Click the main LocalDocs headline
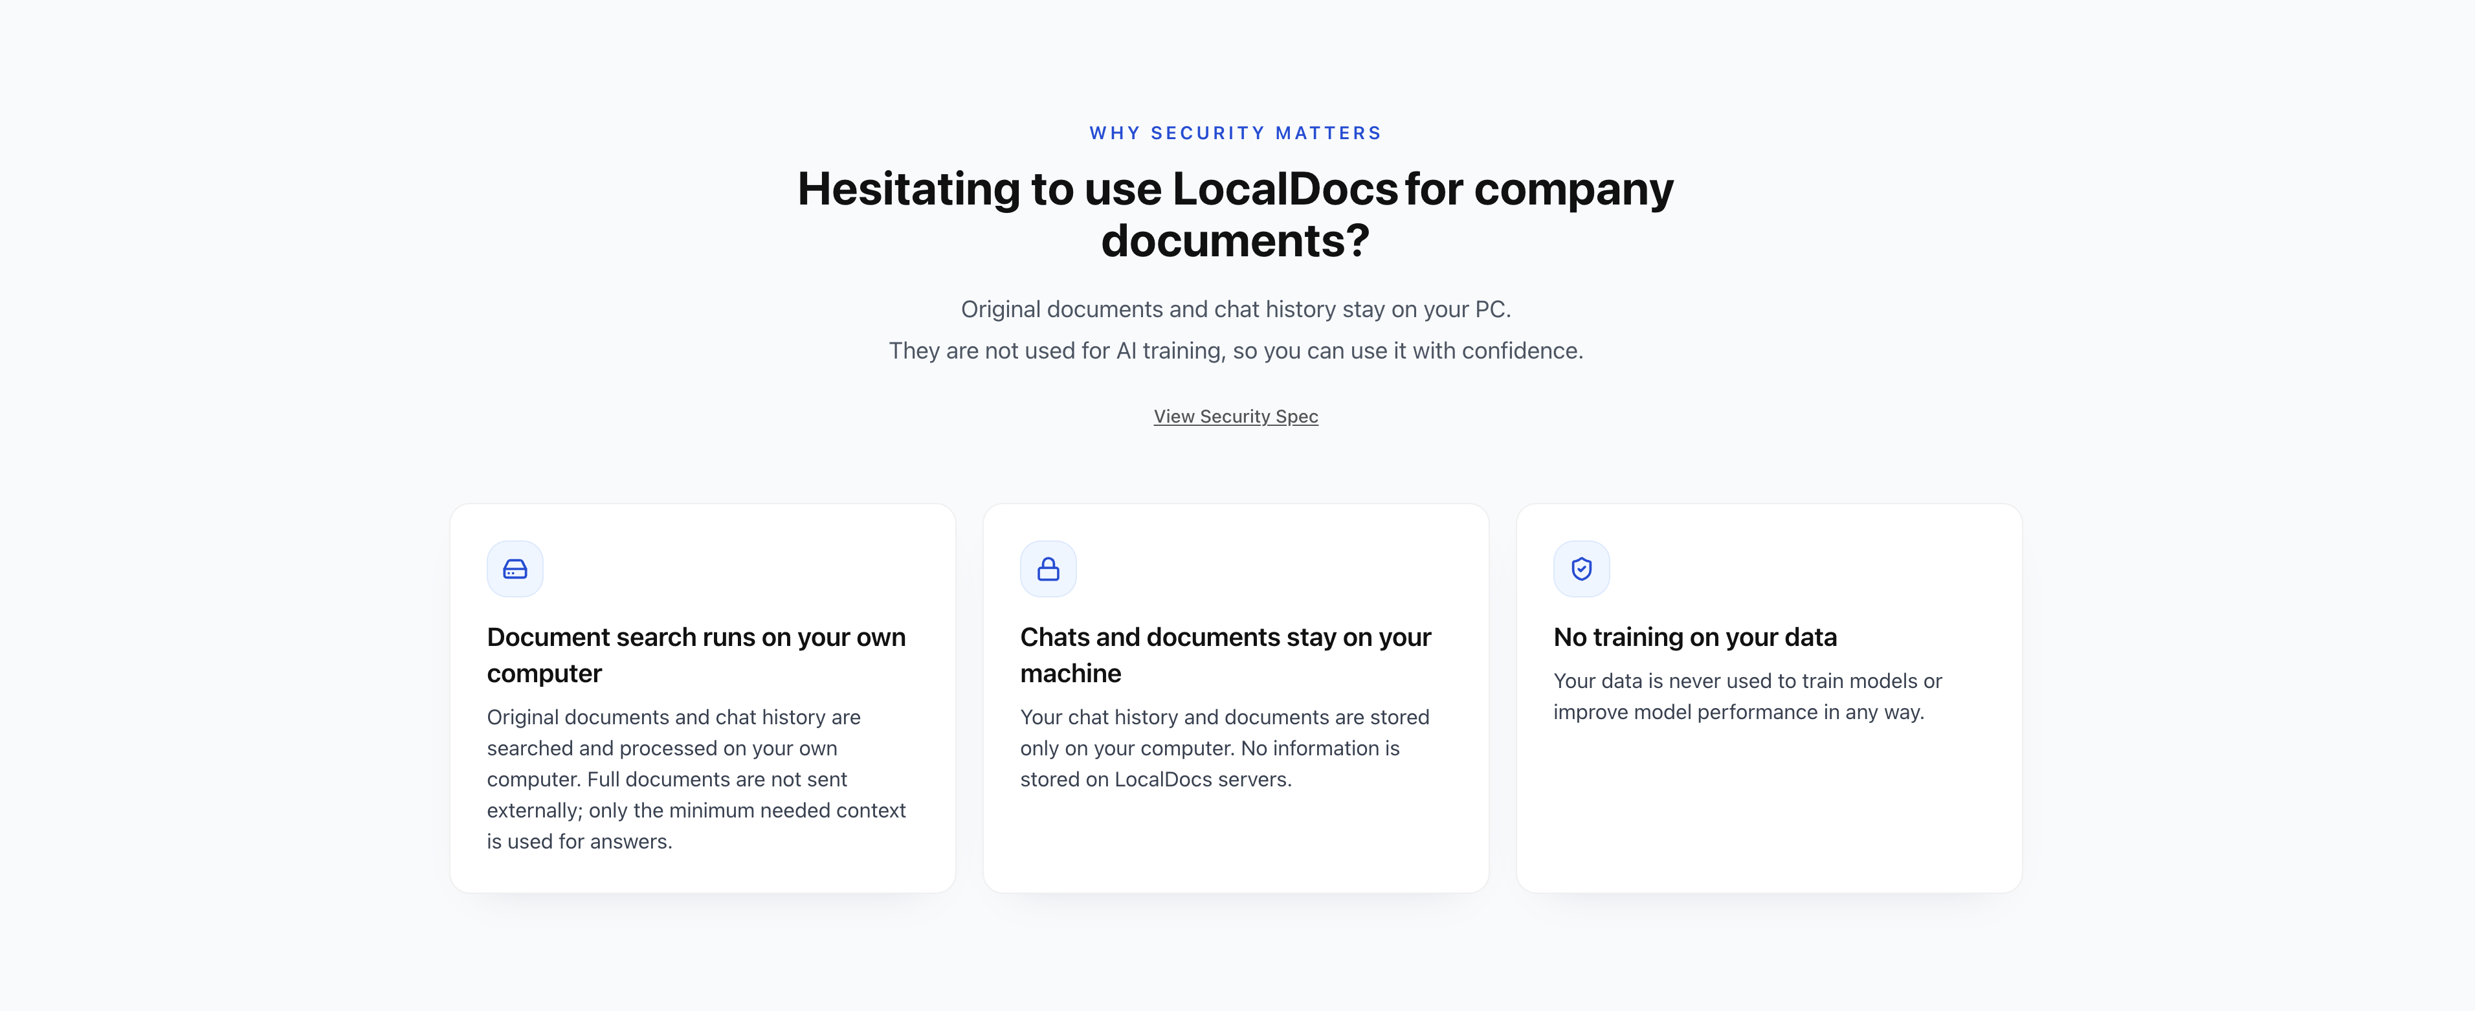The height and width of the screenshot is (1011, 2475). tap(1236, 214)
